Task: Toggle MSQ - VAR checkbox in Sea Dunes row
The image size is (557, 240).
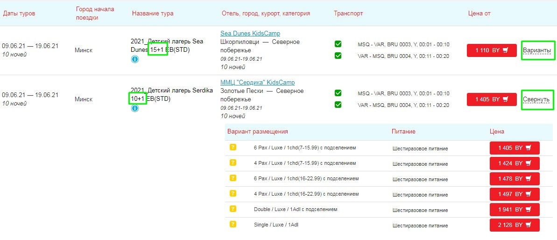Action: (x=338, y=44)
